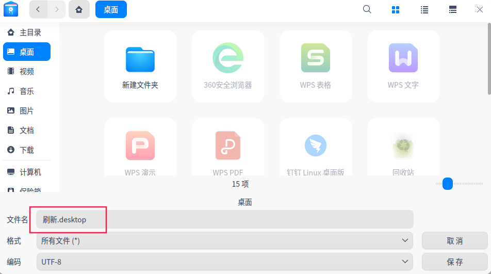Select the WPS 文字 icon
Screen dimensions: 491x274
tap(403, 58)
